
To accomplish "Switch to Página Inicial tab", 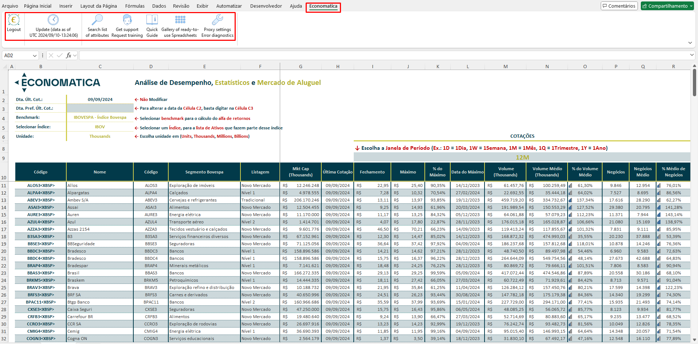I will [x=38, y=6].
